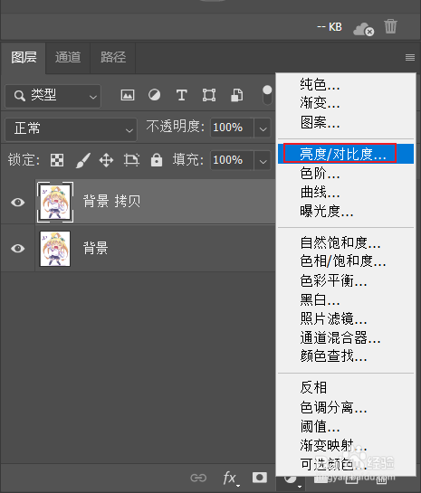Choose 颜色查找... menu item
The height and width of the screenshot is (493, 421).
tap(346, 356)
